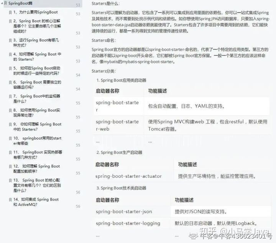Click bookmark icon beside '1、为什么要用SpringBoot'
Image resolution: width=276 pixels, height=243 pixels.
pos(10,12)
